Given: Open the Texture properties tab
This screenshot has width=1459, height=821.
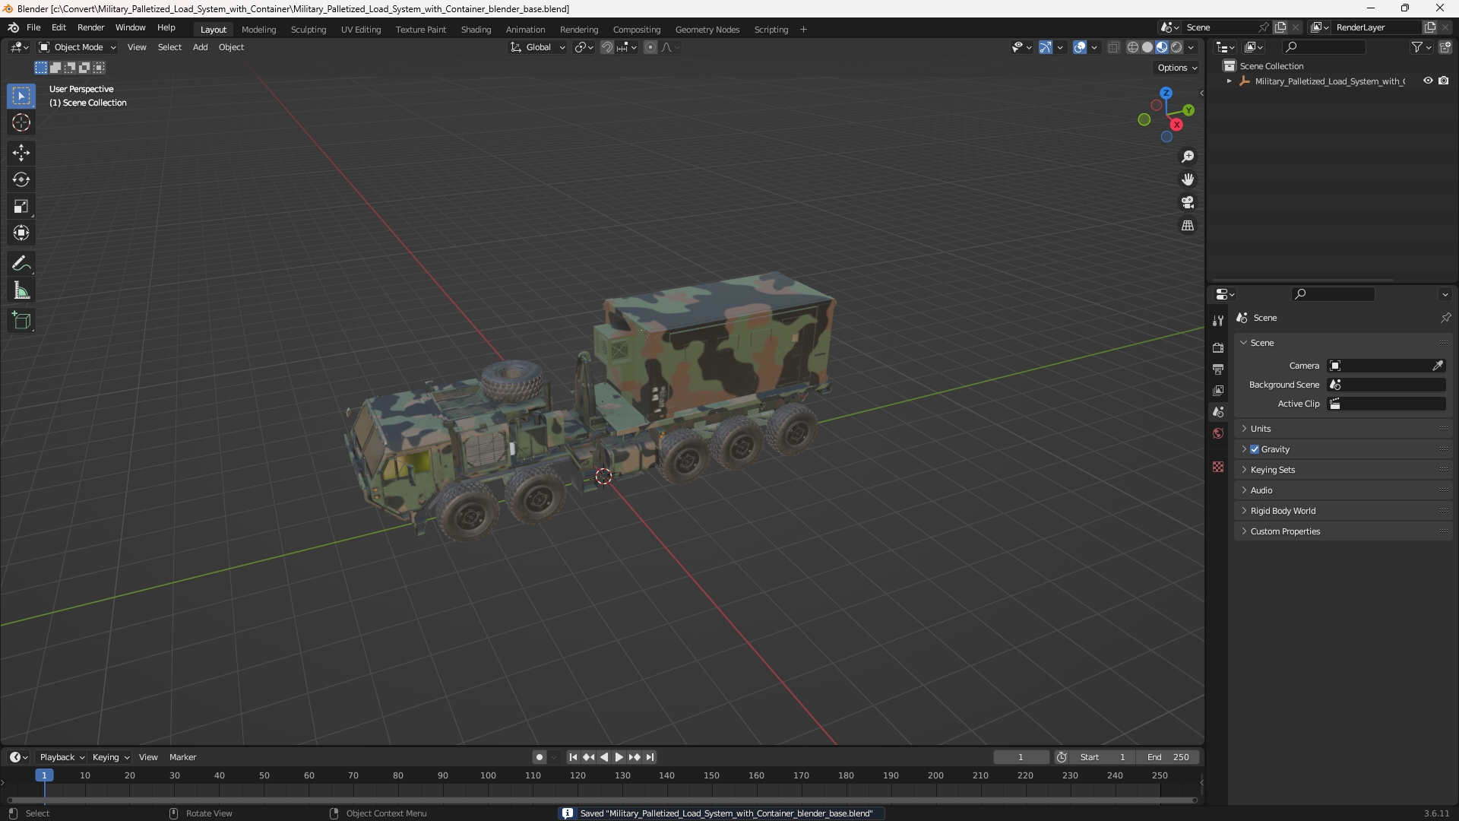Looking at the screenshot, I should click(x=1218, y=467).
